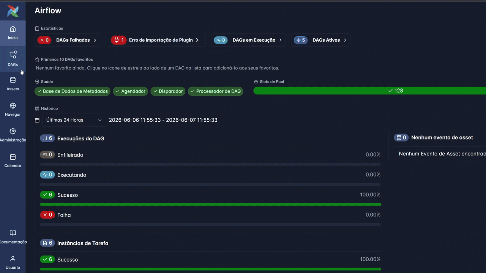Click the star icon beside Primeiros 10 DAGs favoritos
The height and width of the screenshot is (273, 486).
click(37, 60)
